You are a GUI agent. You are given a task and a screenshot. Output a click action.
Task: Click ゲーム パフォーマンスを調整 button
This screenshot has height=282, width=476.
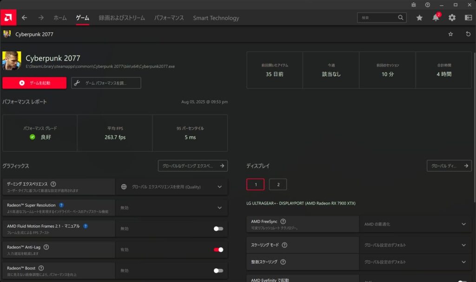coord(106,83)
